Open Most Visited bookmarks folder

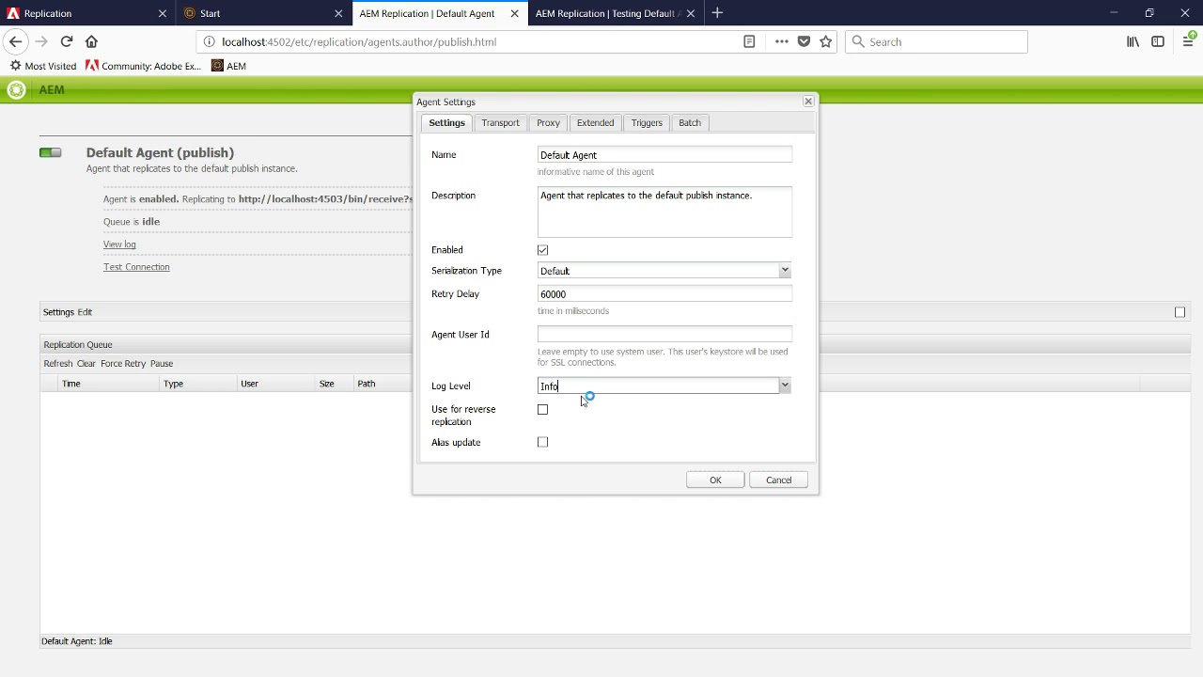(43, 66)
